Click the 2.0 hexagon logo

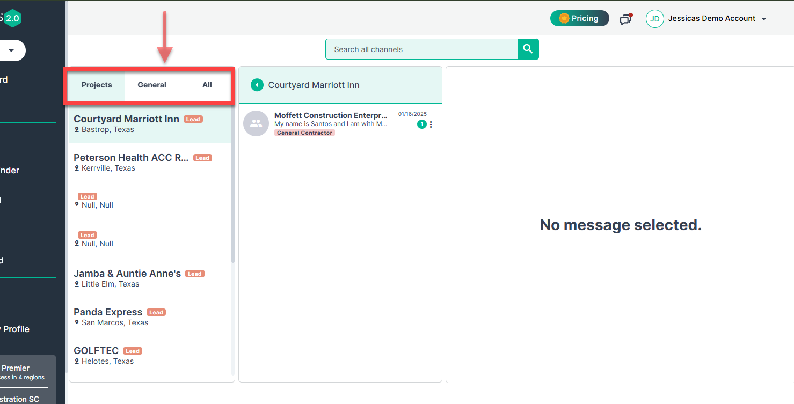pyautogui.click(x=12, y=18)
